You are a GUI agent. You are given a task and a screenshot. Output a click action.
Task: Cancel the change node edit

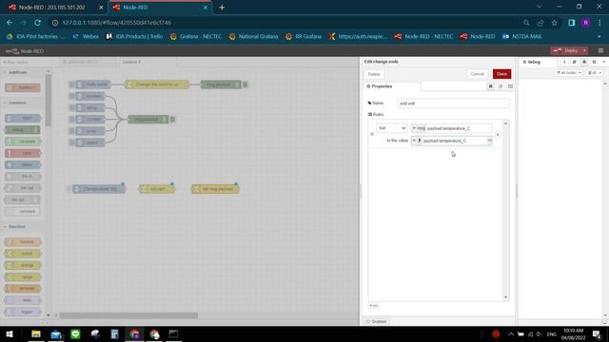477,74
